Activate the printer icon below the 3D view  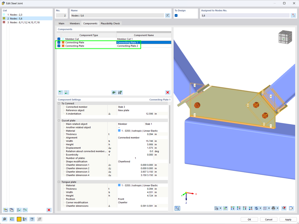(273, 208)
